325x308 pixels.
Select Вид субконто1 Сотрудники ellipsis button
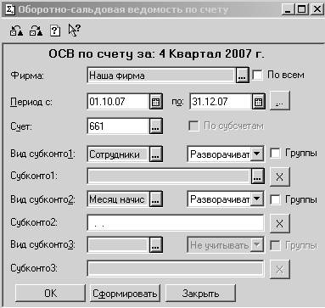(x=155, y=154)
